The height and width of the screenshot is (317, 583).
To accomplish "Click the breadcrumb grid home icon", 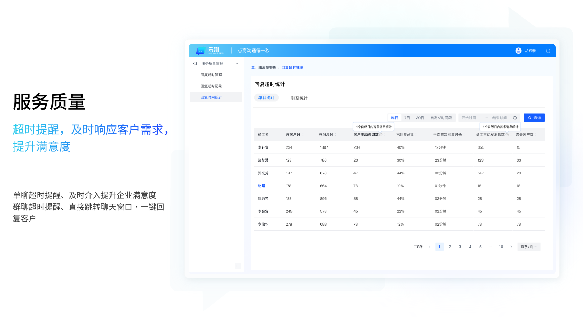I will point(253,68).
